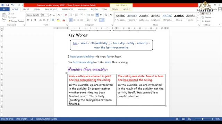Apply the No Spacing style
Image resolution: width=222 pixels, height=124 pixels.
coord(120,18)
